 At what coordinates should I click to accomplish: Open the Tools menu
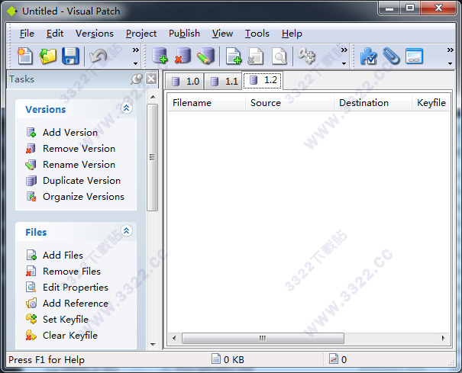click(257, 34)
